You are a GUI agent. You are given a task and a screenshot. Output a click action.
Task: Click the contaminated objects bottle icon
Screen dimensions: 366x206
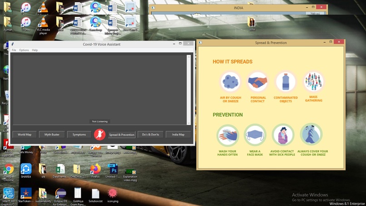(x=286, y=82)
